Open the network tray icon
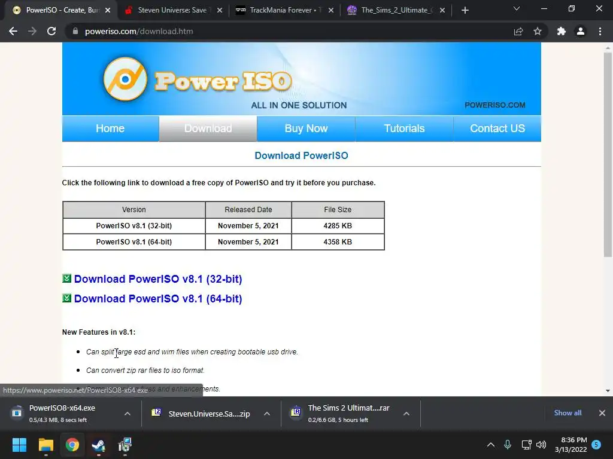 tap(526, 445)
